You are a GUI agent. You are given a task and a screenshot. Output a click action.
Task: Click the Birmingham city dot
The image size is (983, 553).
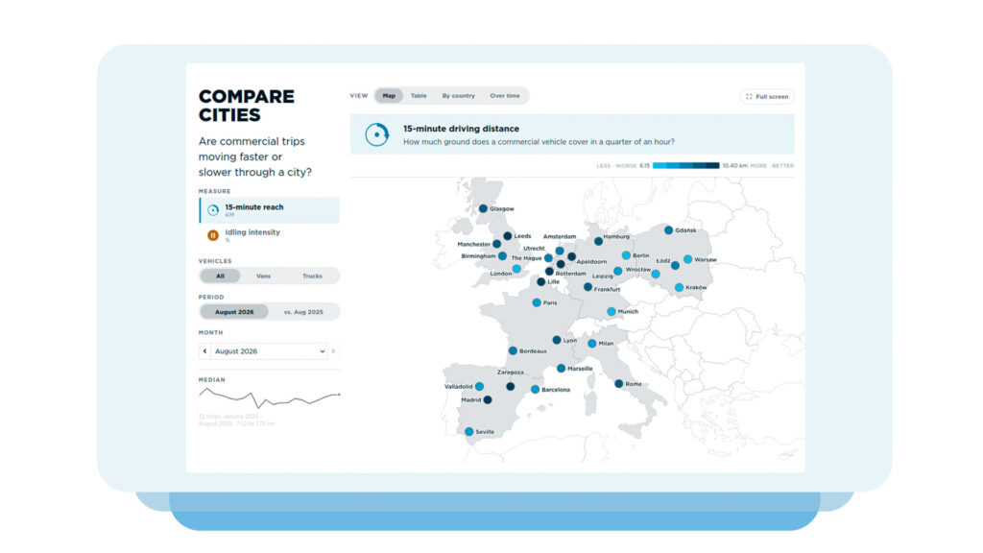click(x=502, y=255)
